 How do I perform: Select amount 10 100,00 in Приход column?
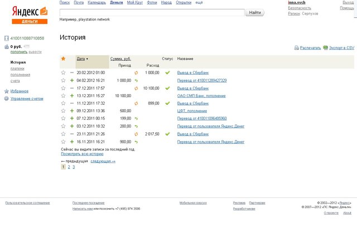coord(123,96)
